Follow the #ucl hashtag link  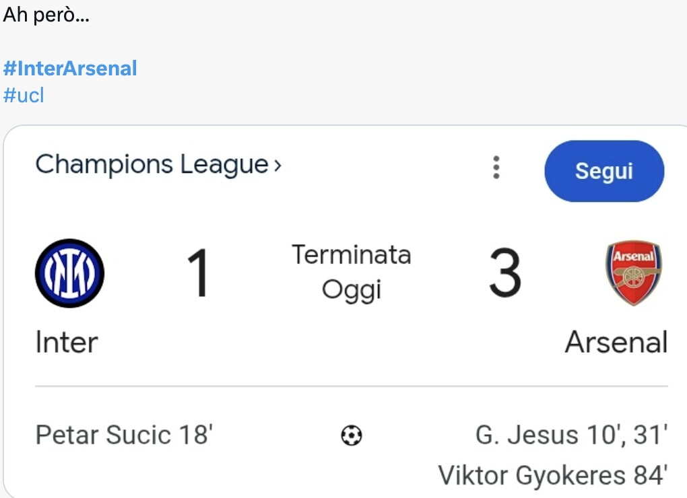tap(24, 95)
